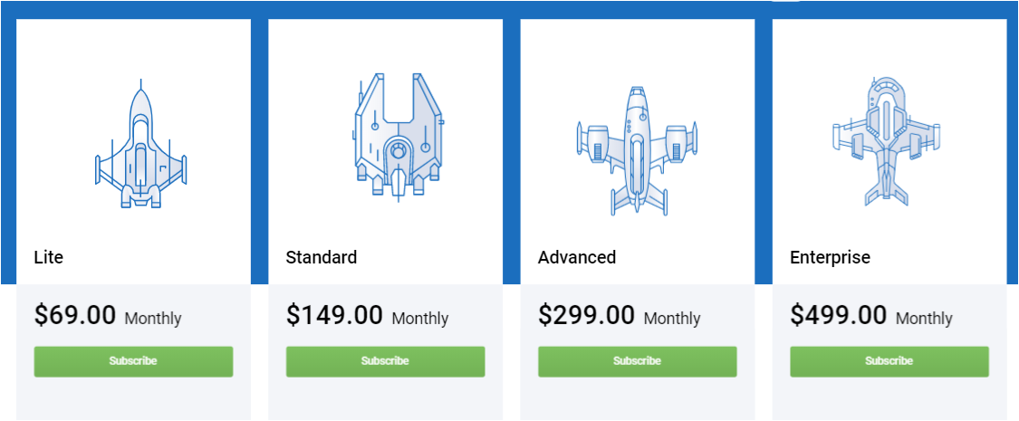Click the Lite plan spaceship icon

[141, 144]
